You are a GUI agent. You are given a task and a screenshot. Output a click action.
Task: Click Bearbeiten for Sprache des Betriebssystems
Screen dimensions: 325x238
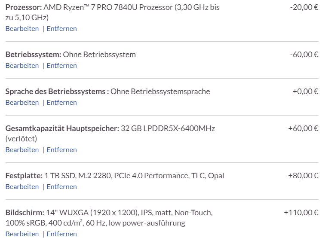[22, 103]
